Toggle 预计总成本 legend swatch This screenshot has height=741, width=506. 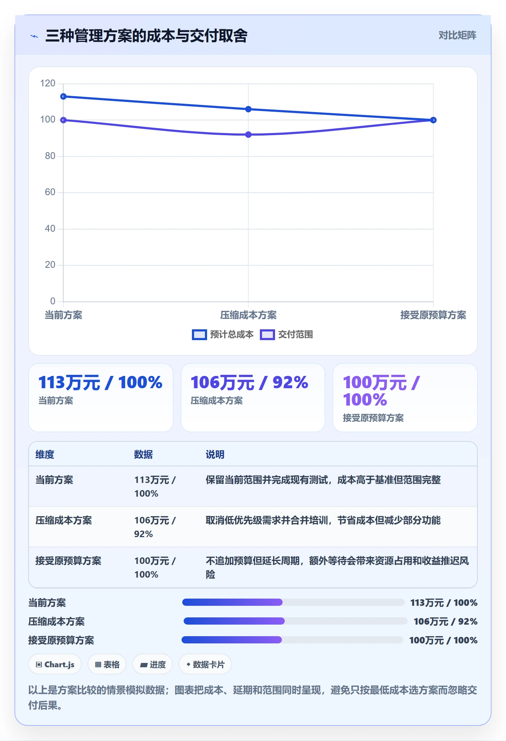(x=199, y=335)
